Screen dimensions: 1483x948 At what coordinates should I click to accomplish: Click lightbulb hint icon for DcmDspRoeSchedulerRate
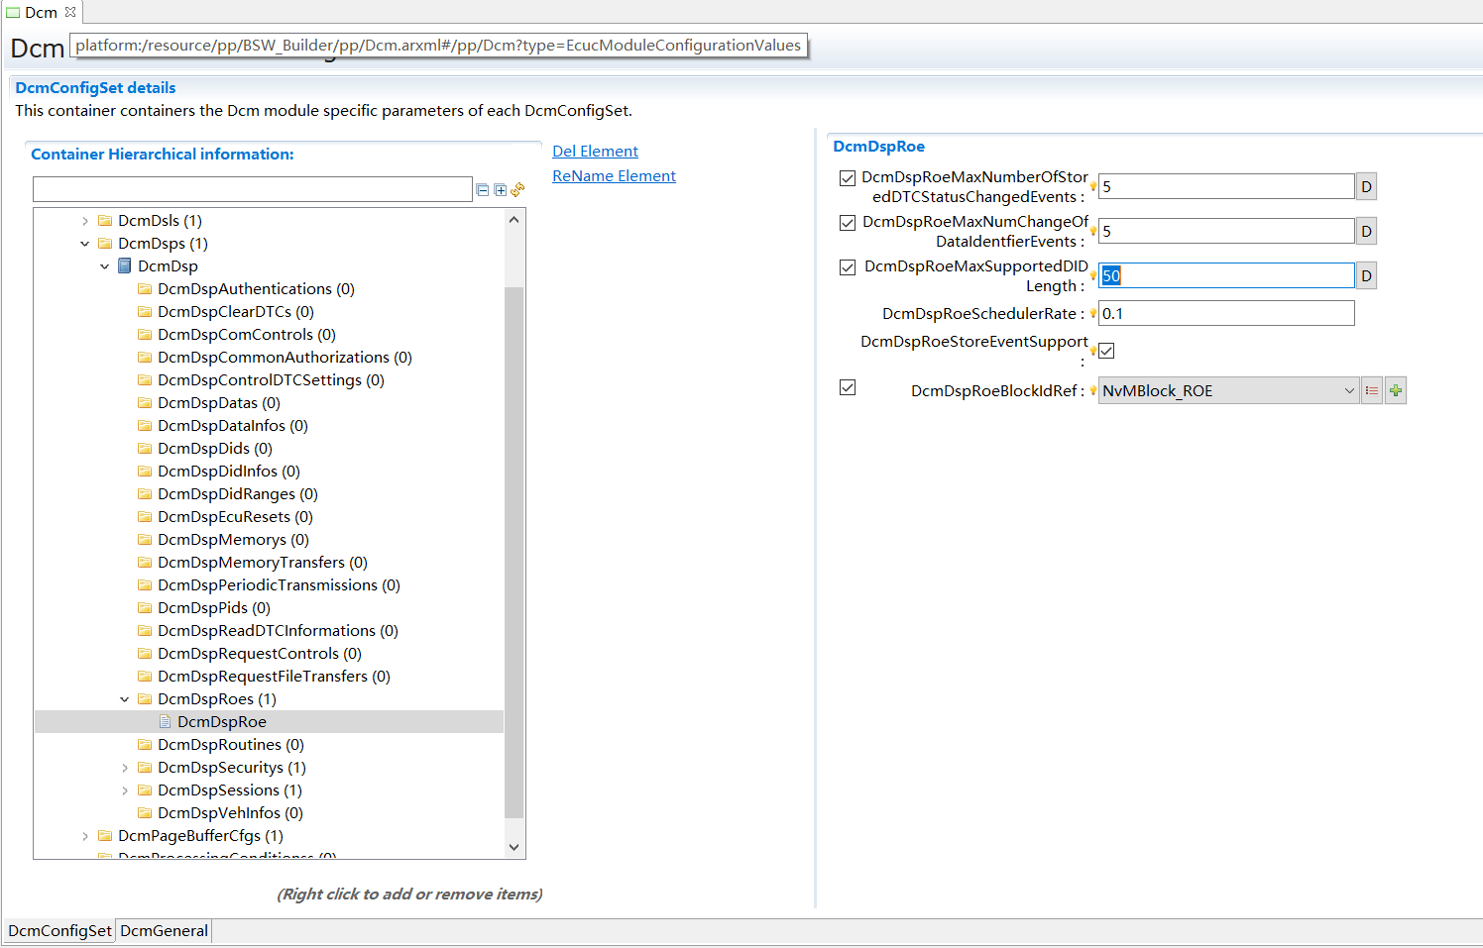(1093, 314)
